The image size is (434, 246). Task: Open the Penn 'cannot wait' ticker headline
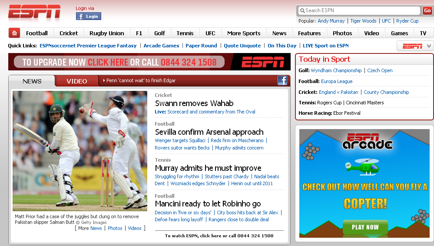tap(141, 80)
